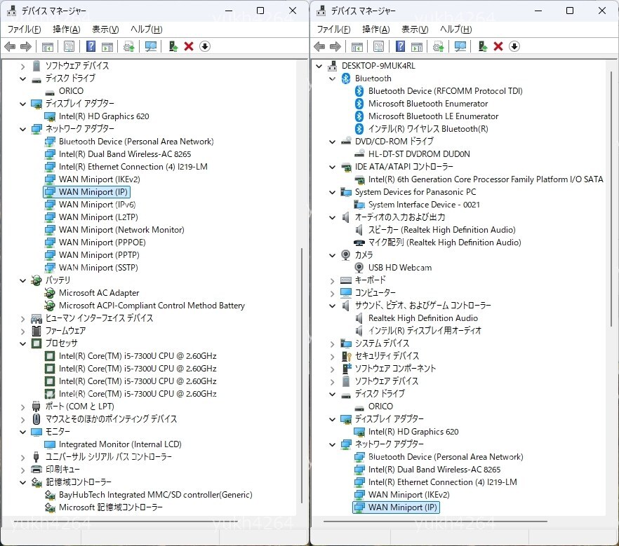The image size is (619, 546).
Task: Expand ユニバーサル シリアル バス コントローラー node
Action: 23,458
